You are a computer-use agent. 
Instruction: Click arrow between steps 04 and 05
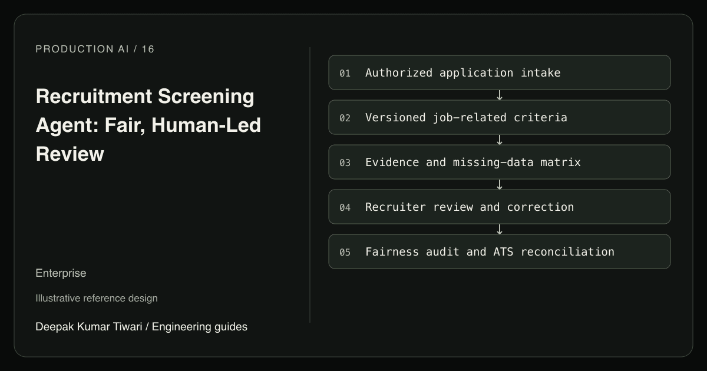500,229
